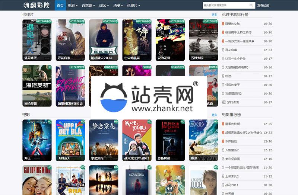This screenshot has height=195, width=298.
Task: Open 梦的点滴 ranking entry
Action: (233, 102)
